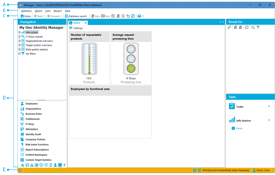Screen dimensions: 275x175
Task: Select the Attestation category in navigation
Action: (32, 129)
